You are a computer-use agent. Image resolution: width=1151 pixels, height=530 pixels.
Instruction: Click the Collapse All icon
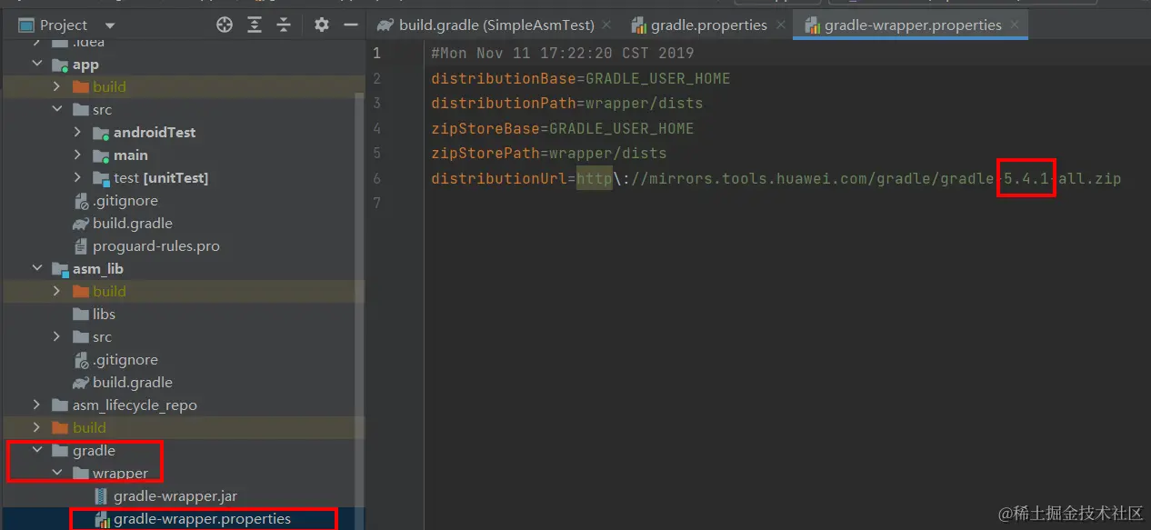(x=284, y=25)
